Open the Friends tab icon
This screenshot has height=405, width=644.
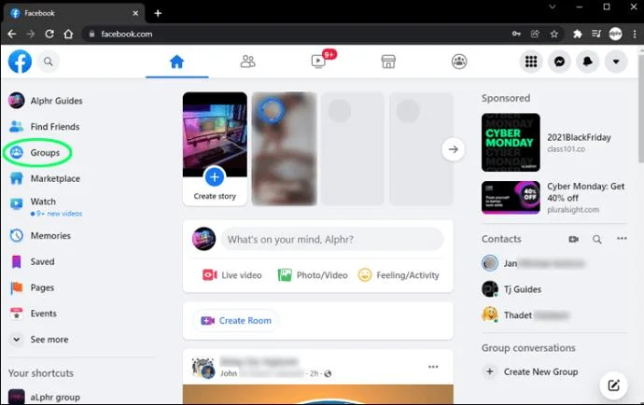247,62
